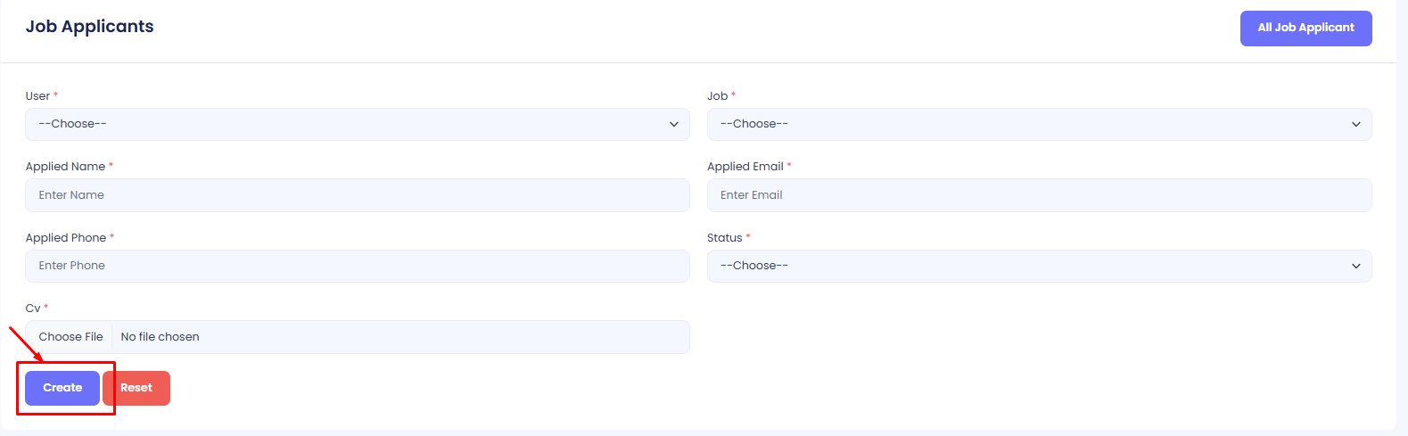This screenshot has width=1408, height=436.
Task: Click the chevron arrow in Job select
Action: (x=1355, y=125)
